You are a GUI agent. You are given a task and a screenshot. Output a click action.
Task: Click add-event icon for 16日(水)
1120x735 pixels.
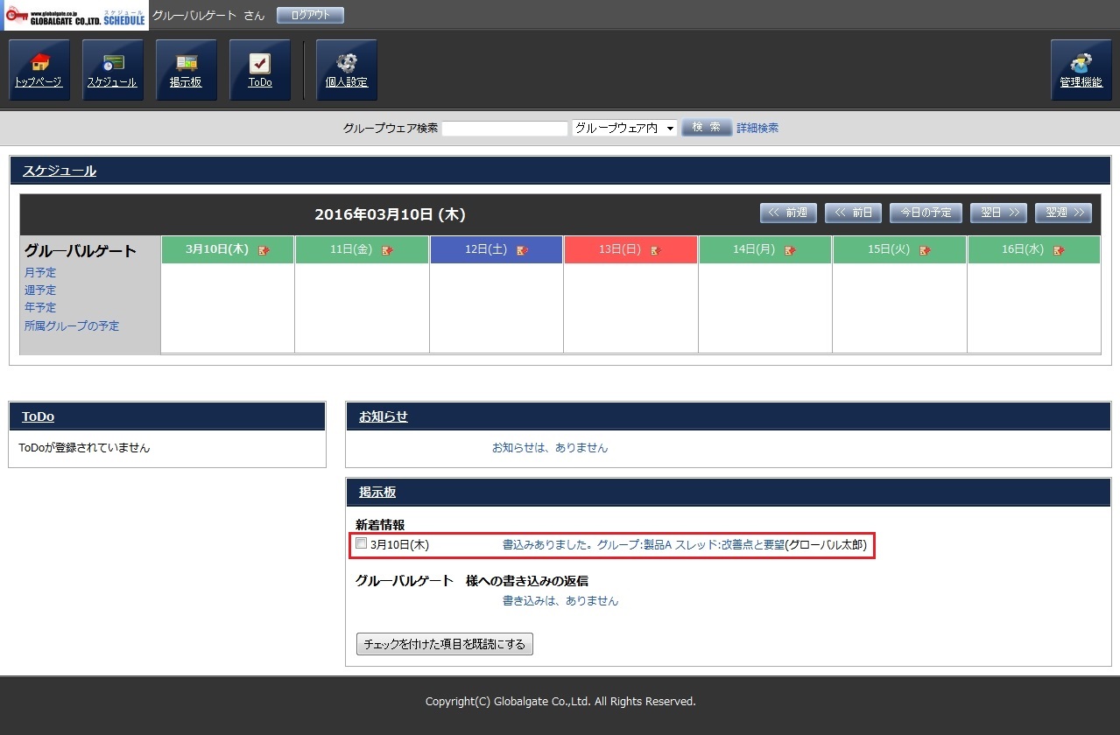[x=1059, y=250]
